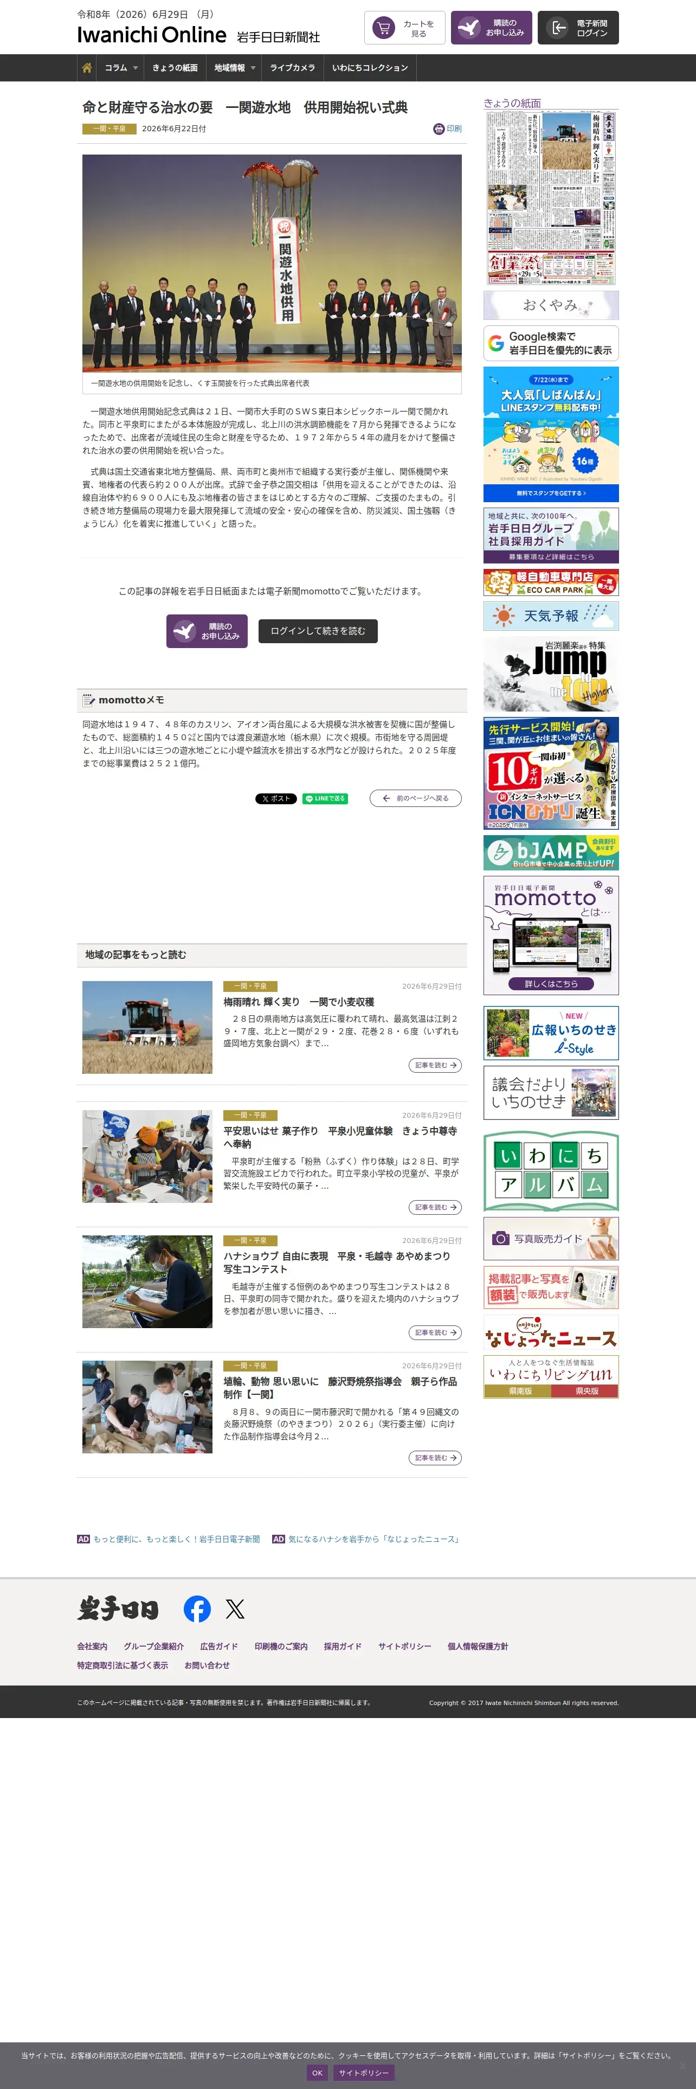
Task: Open the 広告ガイド footer link
Action: tap(219, 1646)
